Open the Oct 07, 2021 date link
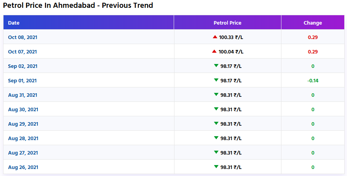The height and width of the screenshot is (176, 347). (x=23, y=52)
